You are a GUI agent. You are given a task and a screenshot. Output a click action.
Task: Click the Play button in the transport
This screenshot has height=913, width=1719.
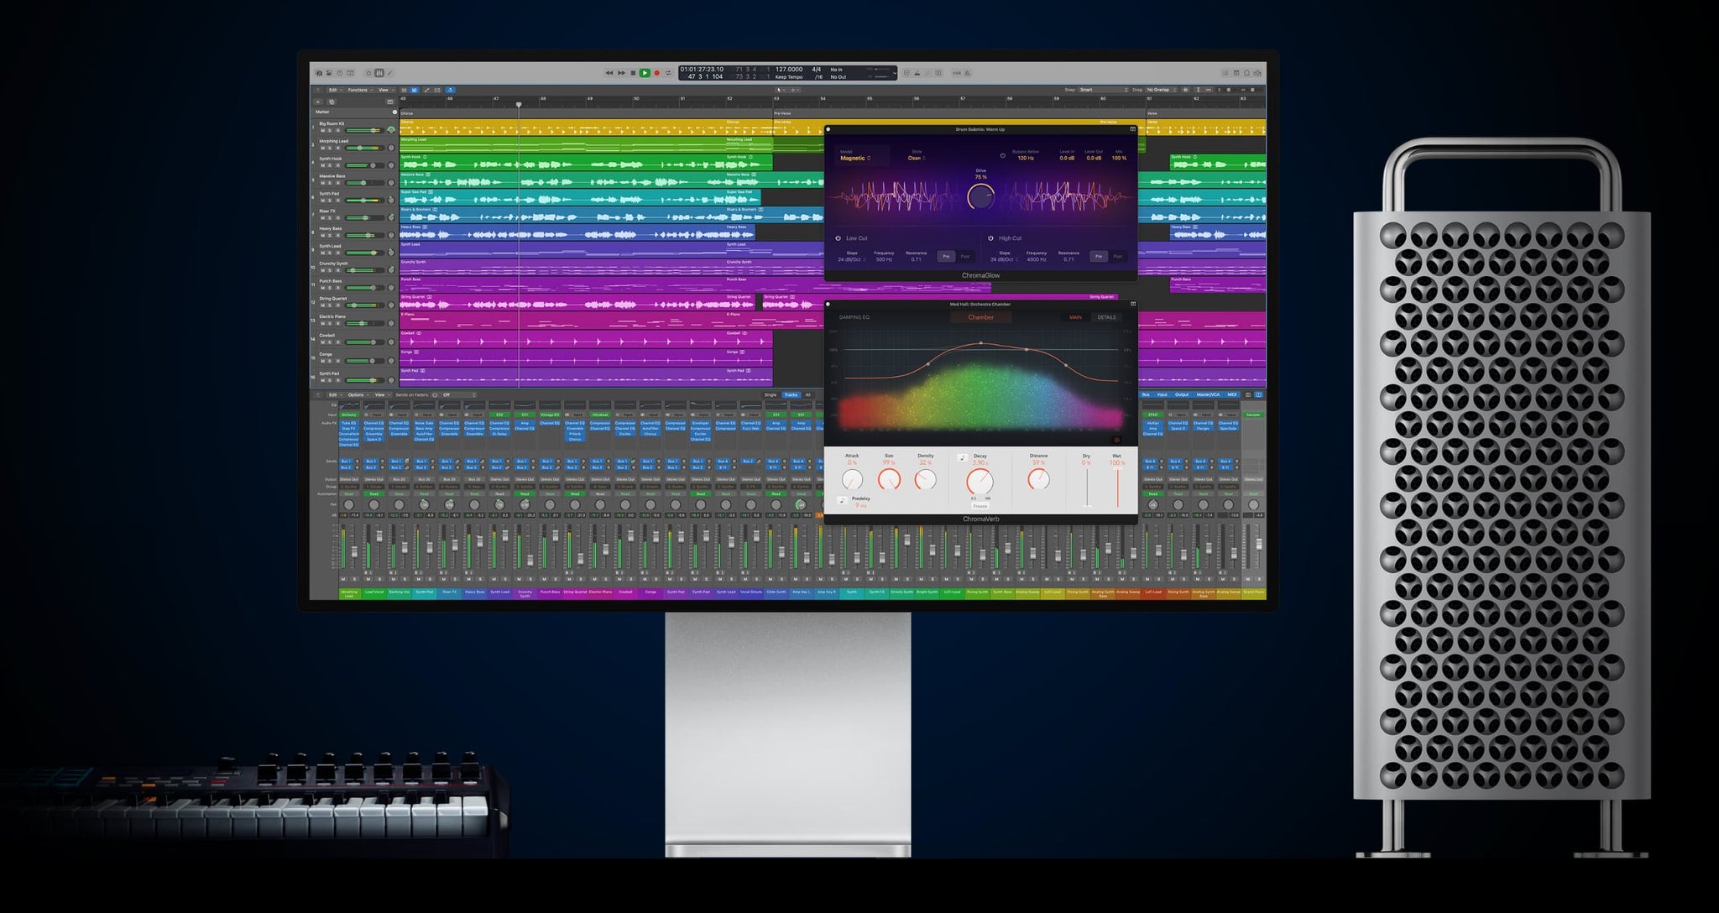645,73
